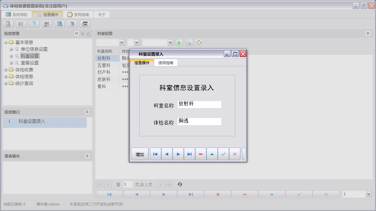The height and width of the screenshot is (211, 376).
Task: Collapse the 报表输出 panel
Action: point(87,156)
